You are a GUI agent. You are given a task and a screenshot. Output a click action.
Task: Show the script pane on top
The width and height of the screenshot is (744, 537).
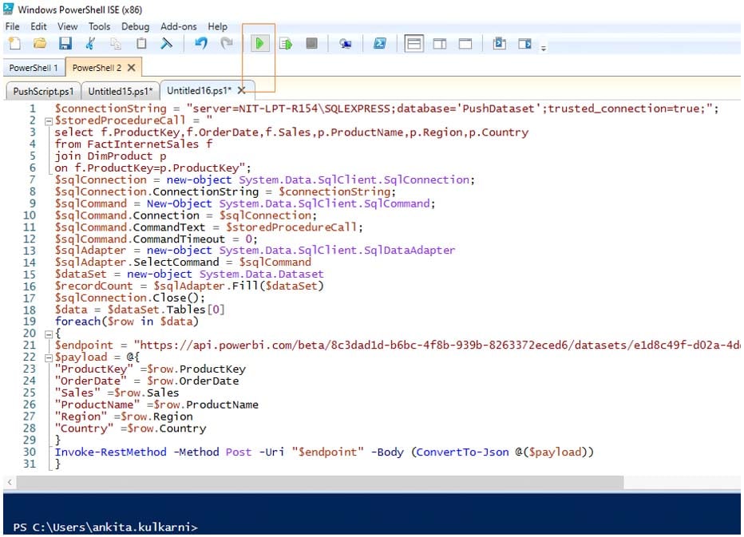[x=414, y=44]
